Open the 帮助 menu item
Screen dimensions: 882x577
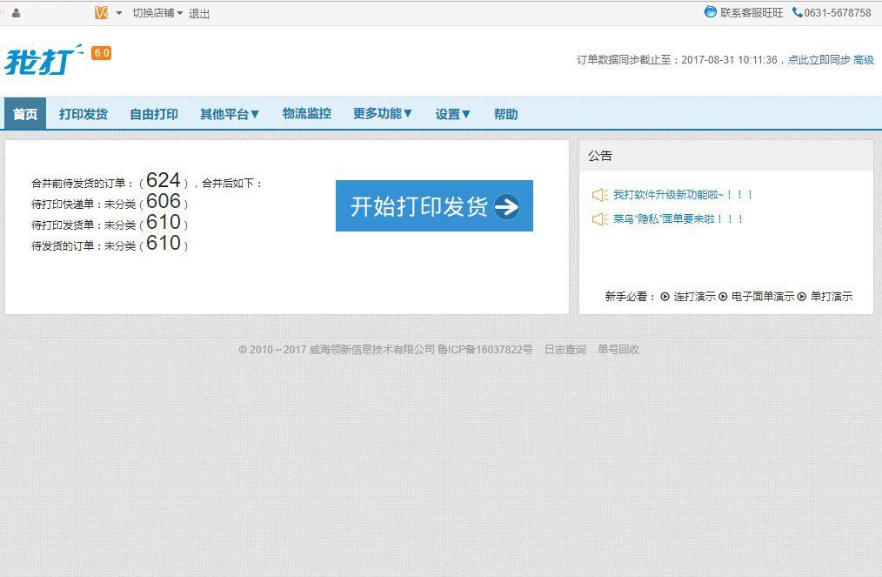[x=505, y=113]
